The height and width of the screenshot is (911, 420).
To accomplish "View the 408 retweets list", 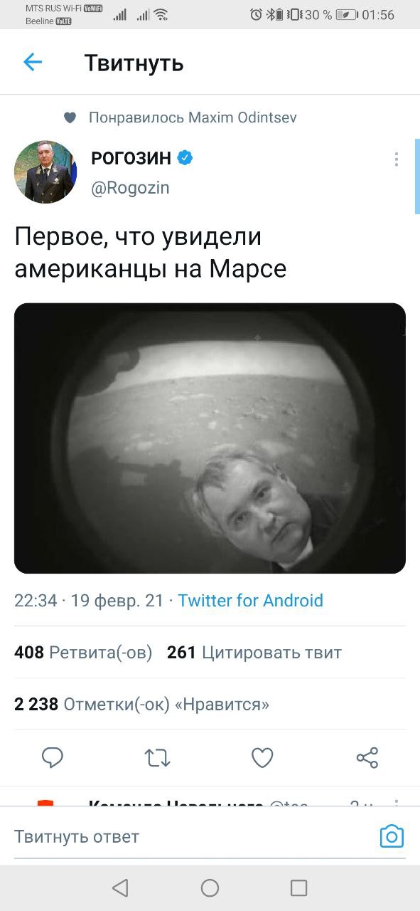I will (x=83, y=653).
